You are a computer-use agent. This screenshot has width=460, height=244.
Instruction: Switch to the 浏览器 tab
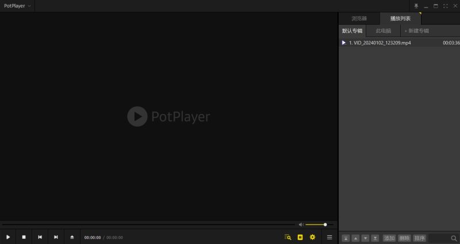359,18
